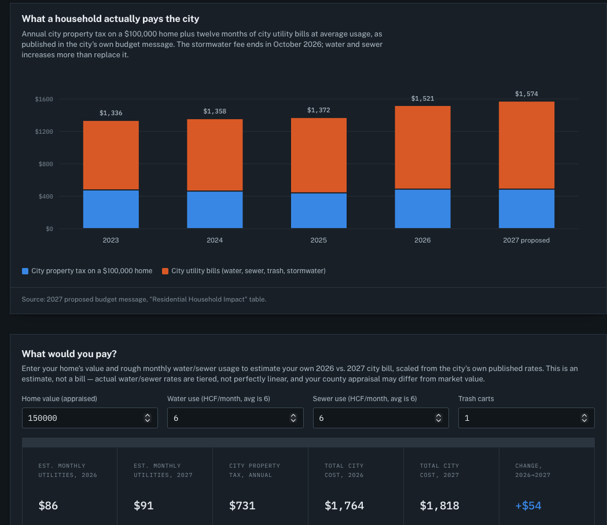Image resolution: width=607 pixels, height=525 pixels.
Task: Click the source note about 'Residential Household Impact' table
Action: [x=144, y=299]
